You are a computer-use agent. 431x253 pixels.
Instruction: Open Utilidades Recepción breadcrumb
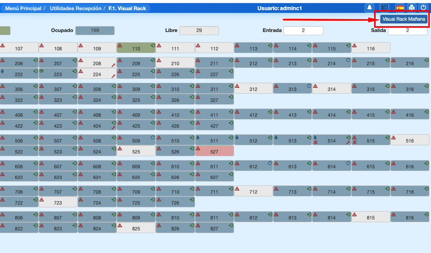pyautogui.click(x=75, y=8)
